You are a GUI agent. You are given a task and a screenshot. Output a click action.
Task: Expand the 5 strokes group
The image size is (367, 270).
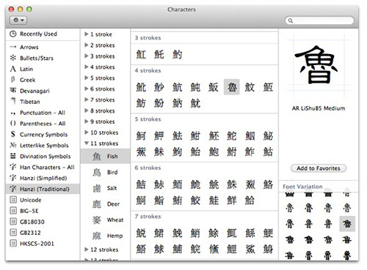tap(87, 78)
